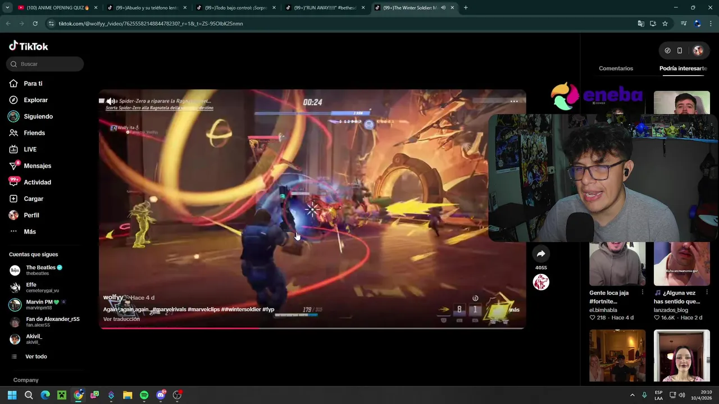Image resolution: width=719 pixels, height=404 pixels.
Task: Open lanzados_blog profile link
Action: tap(671, 310)
